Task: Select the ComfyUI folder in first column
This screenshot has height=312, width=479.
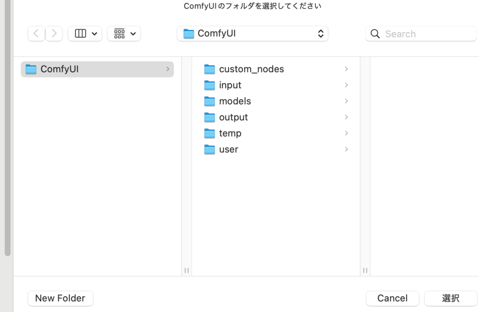Action: click(97, 69)
